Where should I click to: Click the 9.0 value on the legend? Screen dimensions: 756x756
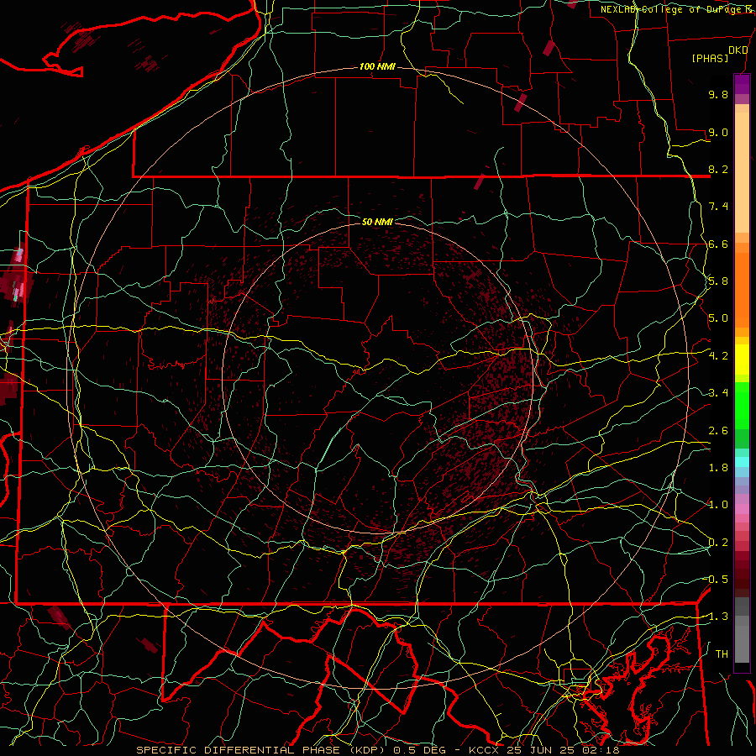click(718, 132)
